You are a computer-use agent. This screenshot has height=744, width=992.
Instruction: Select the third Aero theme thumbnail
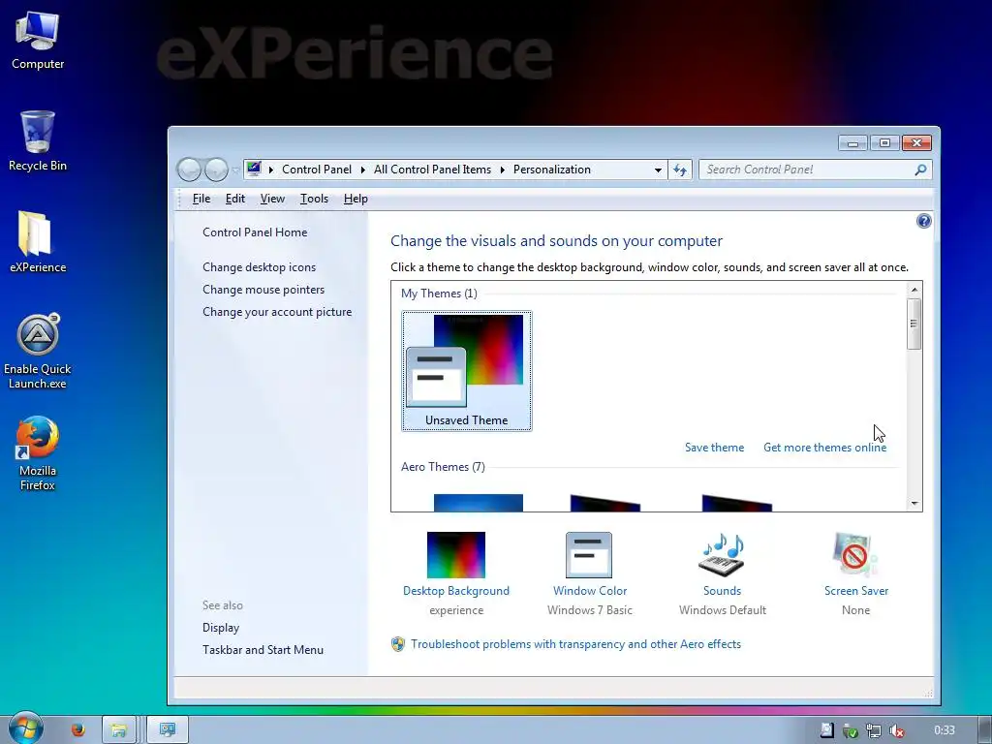pyautogui.click(x=736, y=503)
